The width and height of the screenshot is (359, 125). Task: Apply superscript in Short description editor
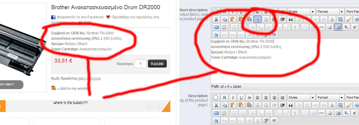(355, 27)
